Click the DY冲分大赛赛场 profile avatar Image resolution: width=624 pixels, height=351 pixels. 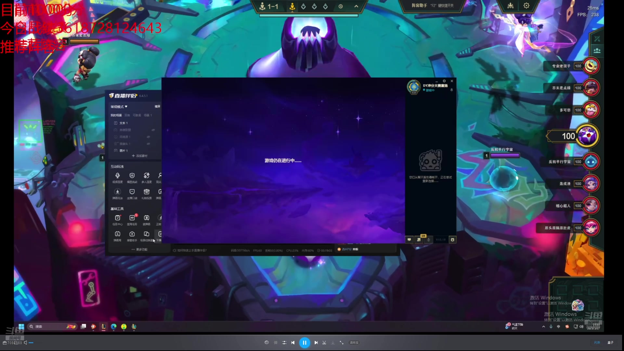pyautogui.click(x=414, y=87)
